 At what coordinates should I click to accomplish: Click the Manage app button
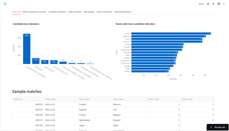point(218,127)
